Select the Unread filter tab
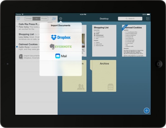The image size is (166, 128). [x=29, y=18]
